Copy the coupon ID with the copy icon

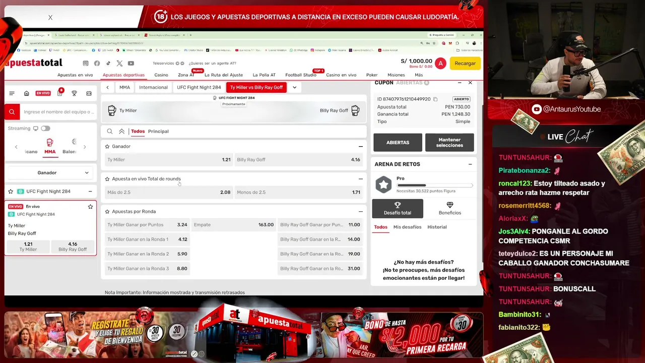[435, 99]
